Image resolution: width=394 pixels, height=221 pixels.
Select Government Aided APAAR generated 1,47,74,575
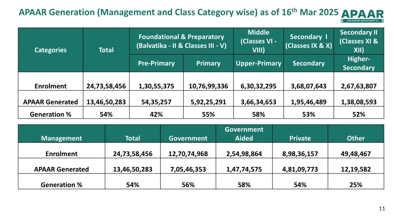[x=244, y=169]
